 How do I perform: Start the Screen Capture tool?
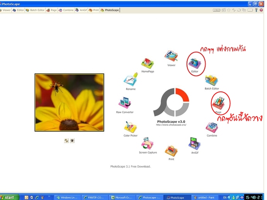(x=148, y=143)
